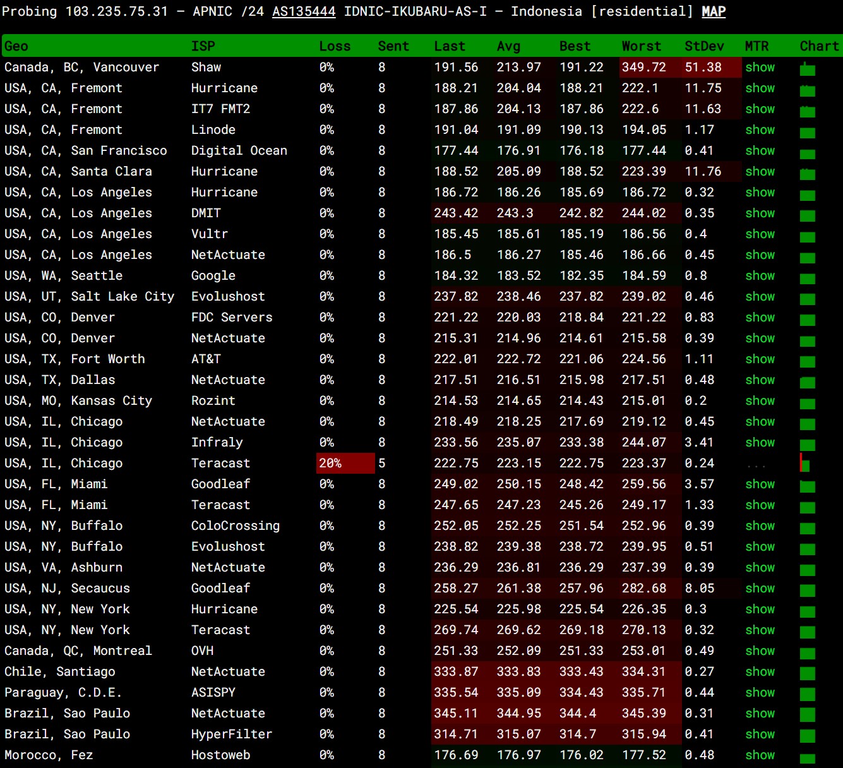This screenshot has width=843, height=768.
Task: Click "USA, WA, Seattle" location text
Action: click(x=63, y=275)
